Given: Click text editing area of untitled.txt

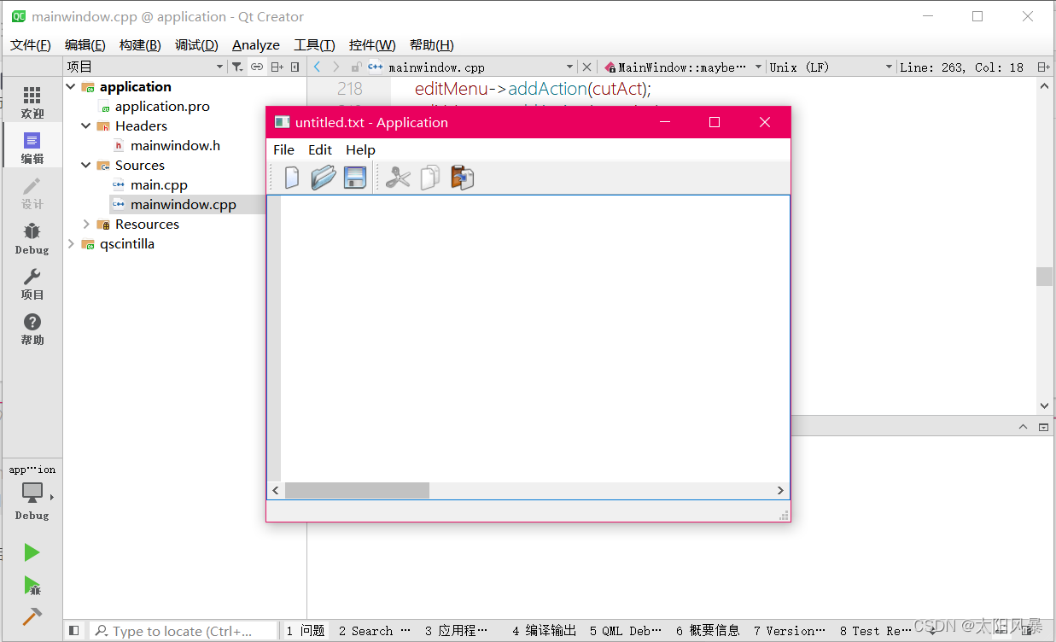Looking at the screenshot, I should [534, 338].
